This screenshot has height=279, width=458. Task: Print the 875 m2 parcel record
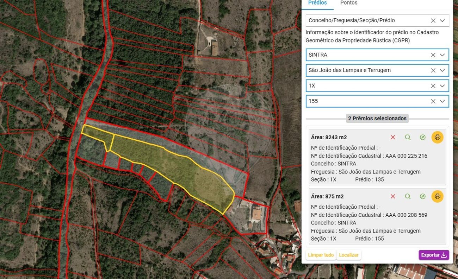click(x=438, y=196)
